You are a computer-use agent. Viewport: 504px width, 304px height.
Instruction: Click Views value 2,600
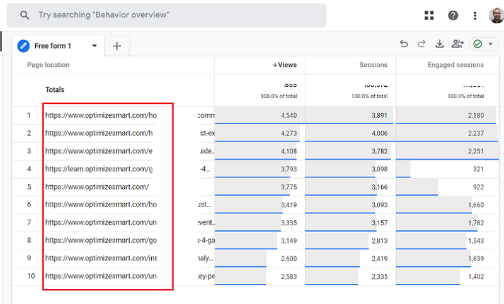click(289, 259)
